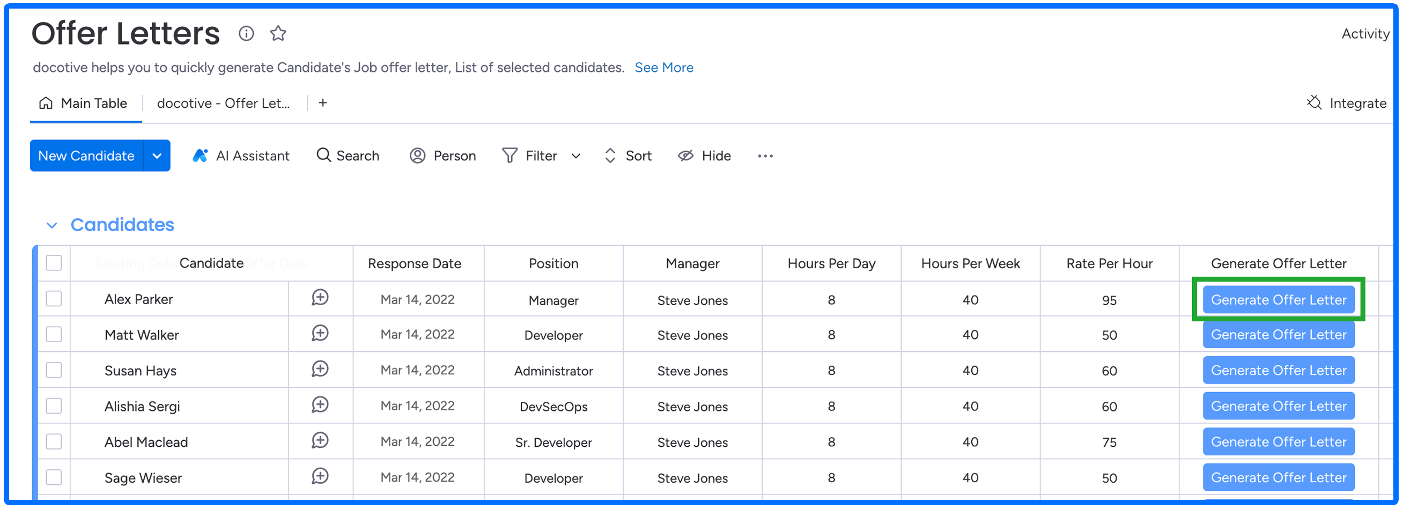Open the AI Assistant
This screenshot has width=1403, height=509.
(241, 156)
